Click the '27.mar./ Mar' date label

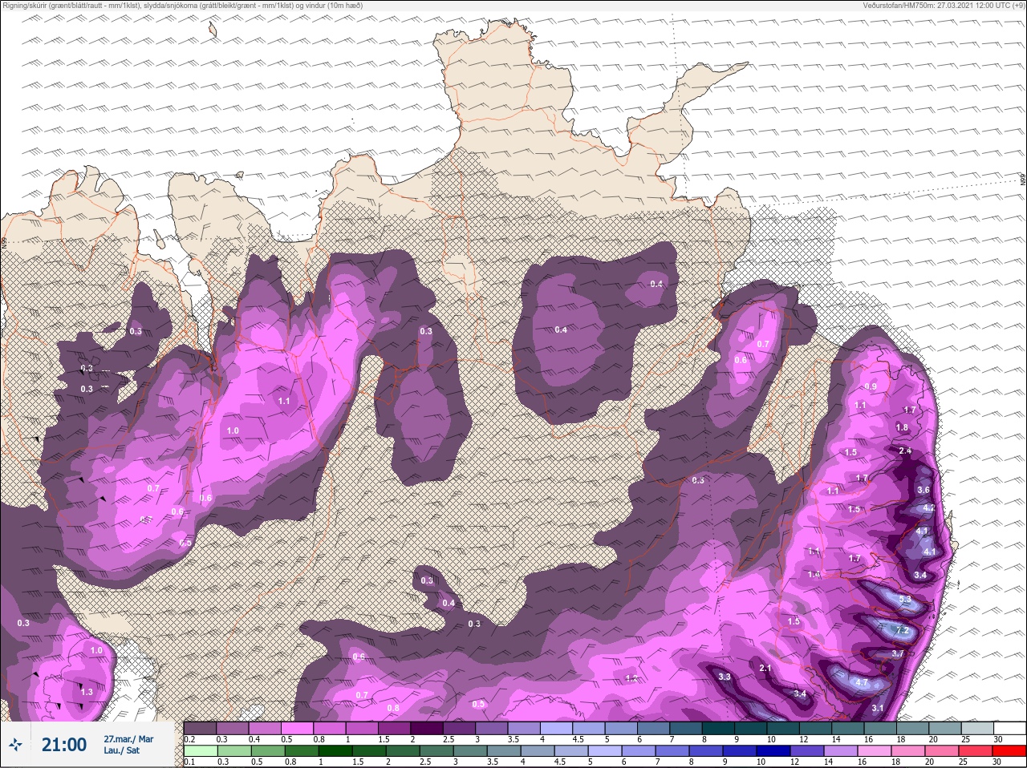128,739
